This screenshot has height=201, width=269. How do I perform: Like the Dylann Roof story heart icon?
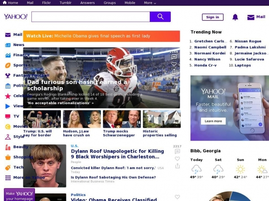pyautogui.click(x=177, y=159)
